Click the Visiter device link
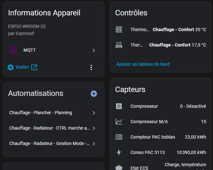213x170 pixels. 22,67
